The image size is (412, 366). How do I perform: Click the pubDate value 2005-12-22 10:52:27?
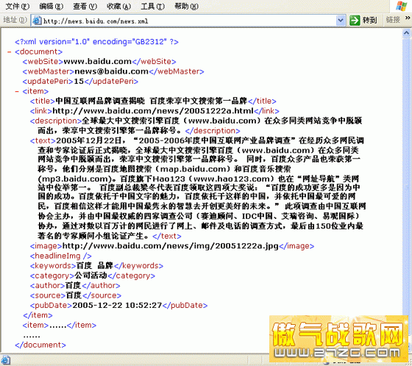(117, 305)
